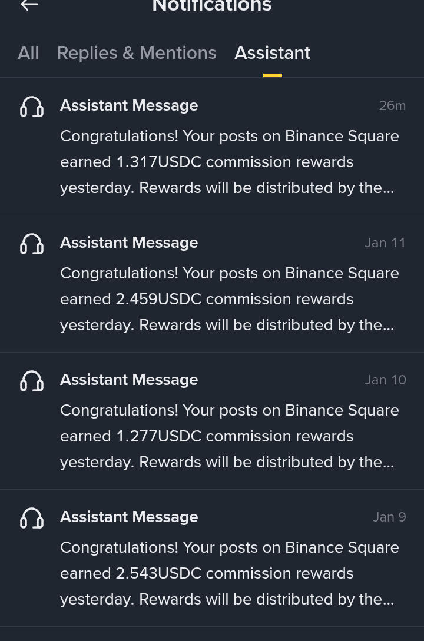Viewport: 424px width, 641px height.
Task: Tap headset icon of 26m message
Action: 32,107
